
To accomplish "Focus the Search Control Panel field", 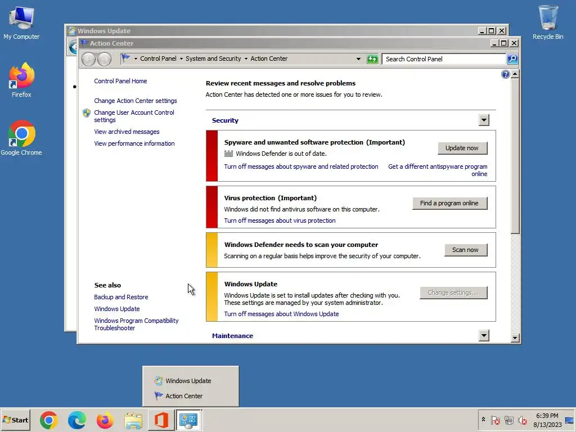I will pos(444,58).
